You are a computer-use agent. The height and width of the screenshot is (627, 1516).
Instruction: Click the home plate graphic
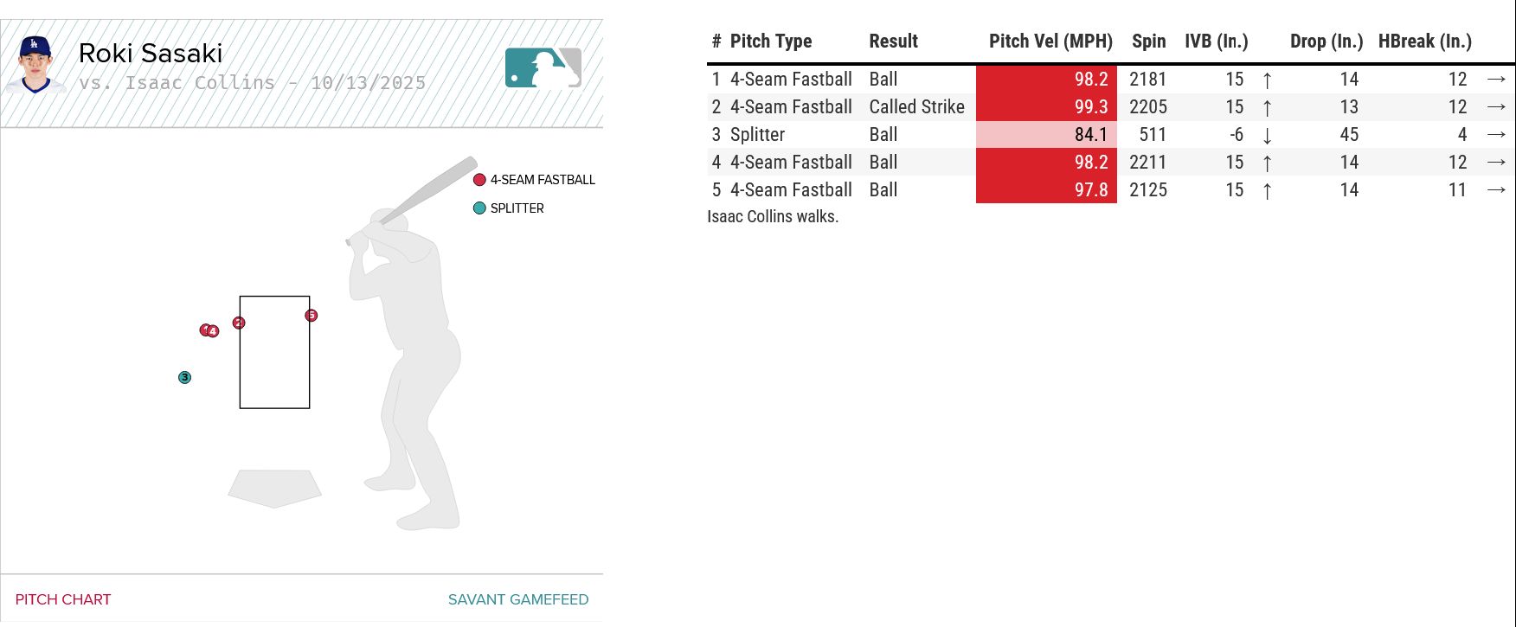(274, 488)
